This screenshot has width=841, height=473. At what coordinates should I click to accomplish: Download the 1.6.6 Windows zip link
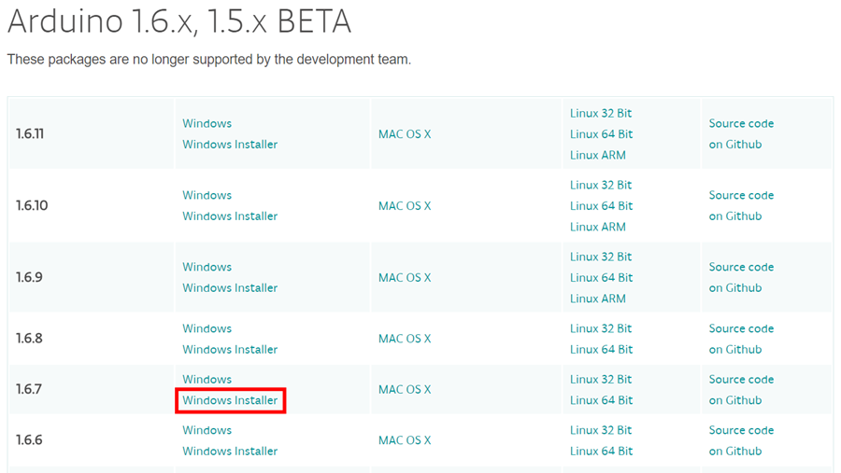pyautogui.click(x=207, y=430)
